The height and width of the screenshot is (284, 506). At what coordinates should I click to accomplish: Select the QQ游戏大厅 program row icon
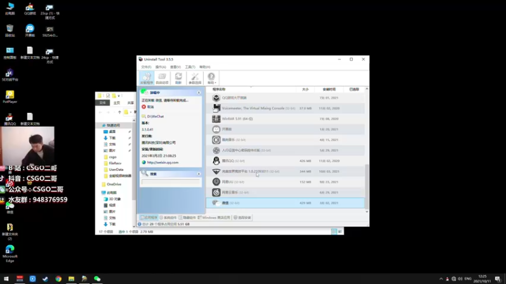[x=216, y=98]
